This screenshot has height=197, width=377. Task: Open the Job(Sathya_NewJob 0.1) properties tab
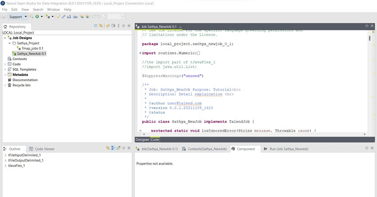[x=157, y=149]
